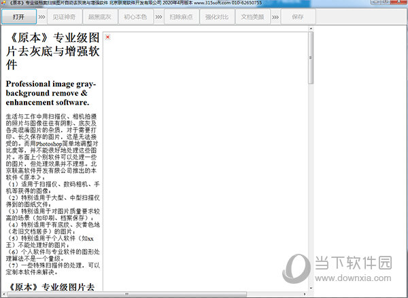Click the horizontal scrollbar right arrow

click(x=305, y=294)
